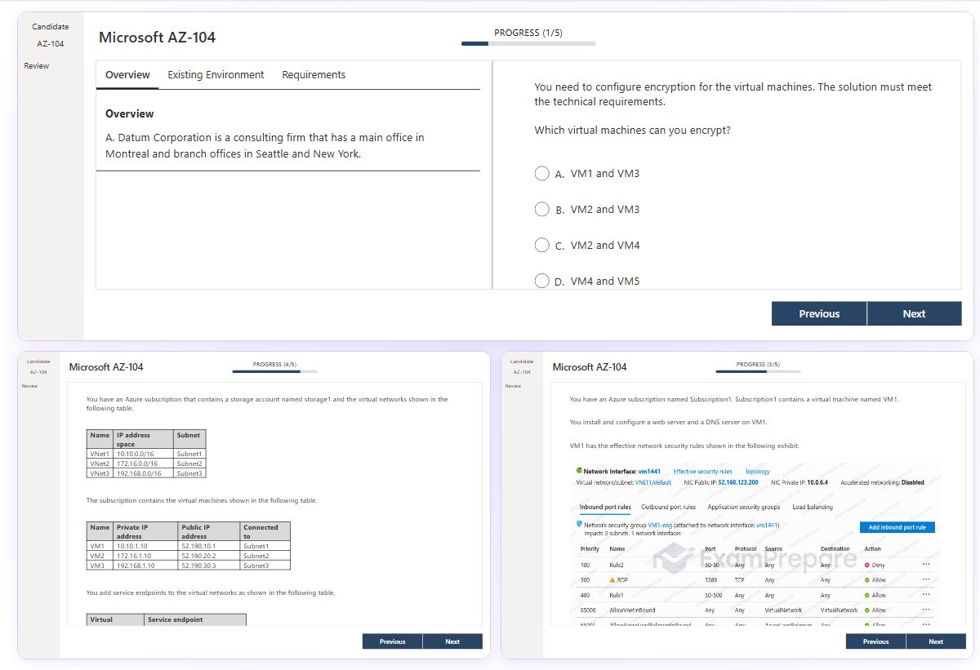Screen dimensions: 980x670
Task: Open the ellipsis menu for the RDP rule
Action: pos(926,579)
